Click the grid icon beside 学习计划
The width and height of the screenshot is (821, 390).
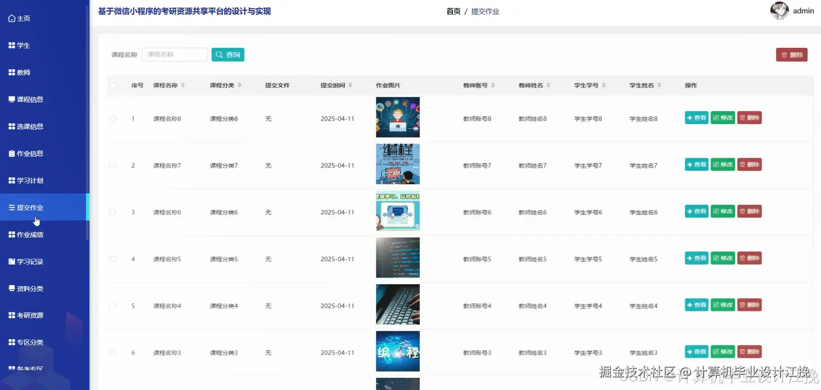(12, 180)
